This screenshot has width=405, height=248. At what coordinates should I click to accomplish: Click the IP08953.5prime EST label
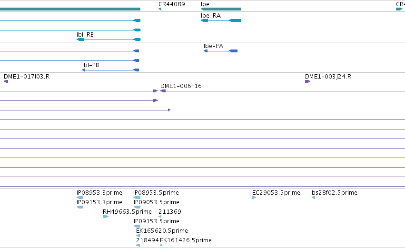pos(156,193)
